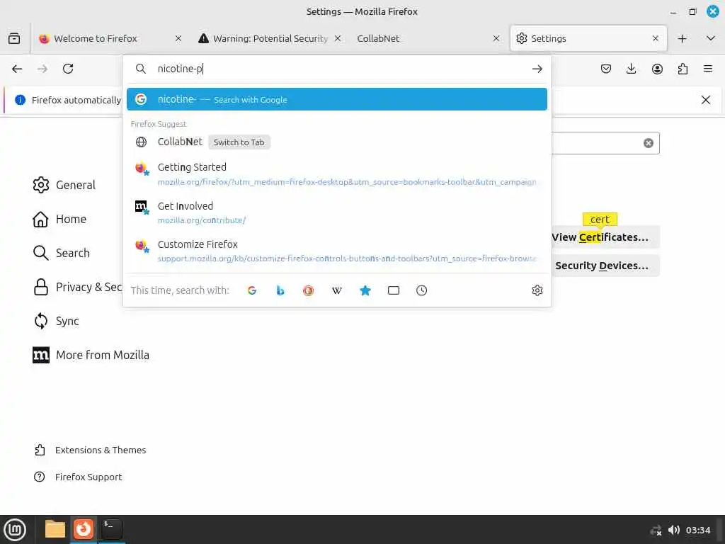
Task: Click the go arrow in the address bar
Action: [x=537, y=69]
